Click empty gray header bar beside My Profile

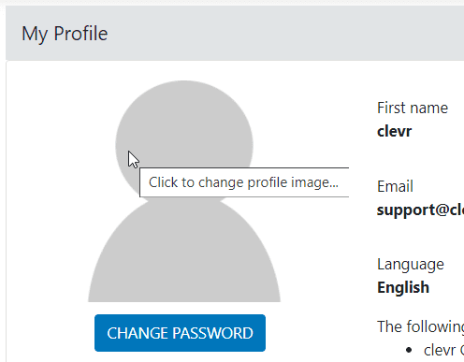coord(281,34)
